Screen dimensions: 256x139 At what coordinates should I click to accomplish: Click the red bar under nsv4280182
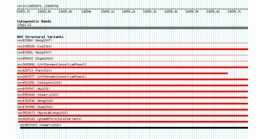pos(133,122)
